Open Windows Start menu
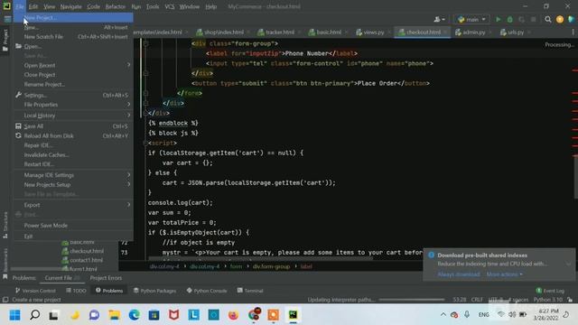Viewport: 578px width, 325px height. coord(14,315)
